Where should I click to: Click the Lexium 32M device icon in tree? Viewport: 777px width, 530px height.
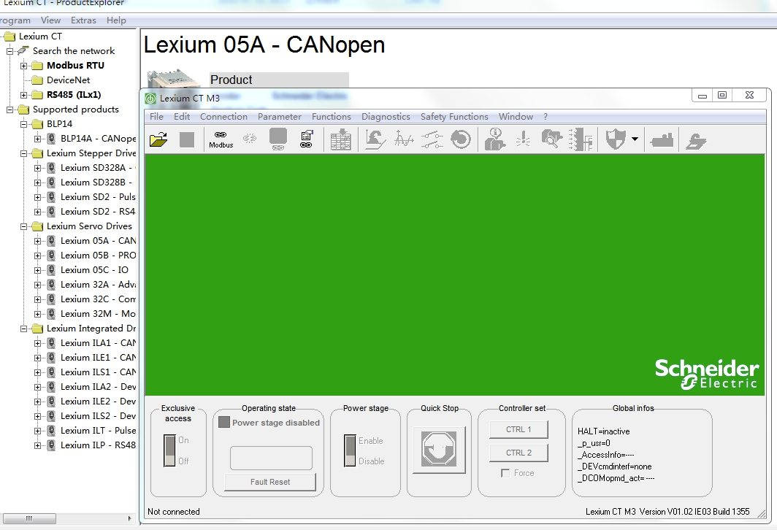[51, 313]
